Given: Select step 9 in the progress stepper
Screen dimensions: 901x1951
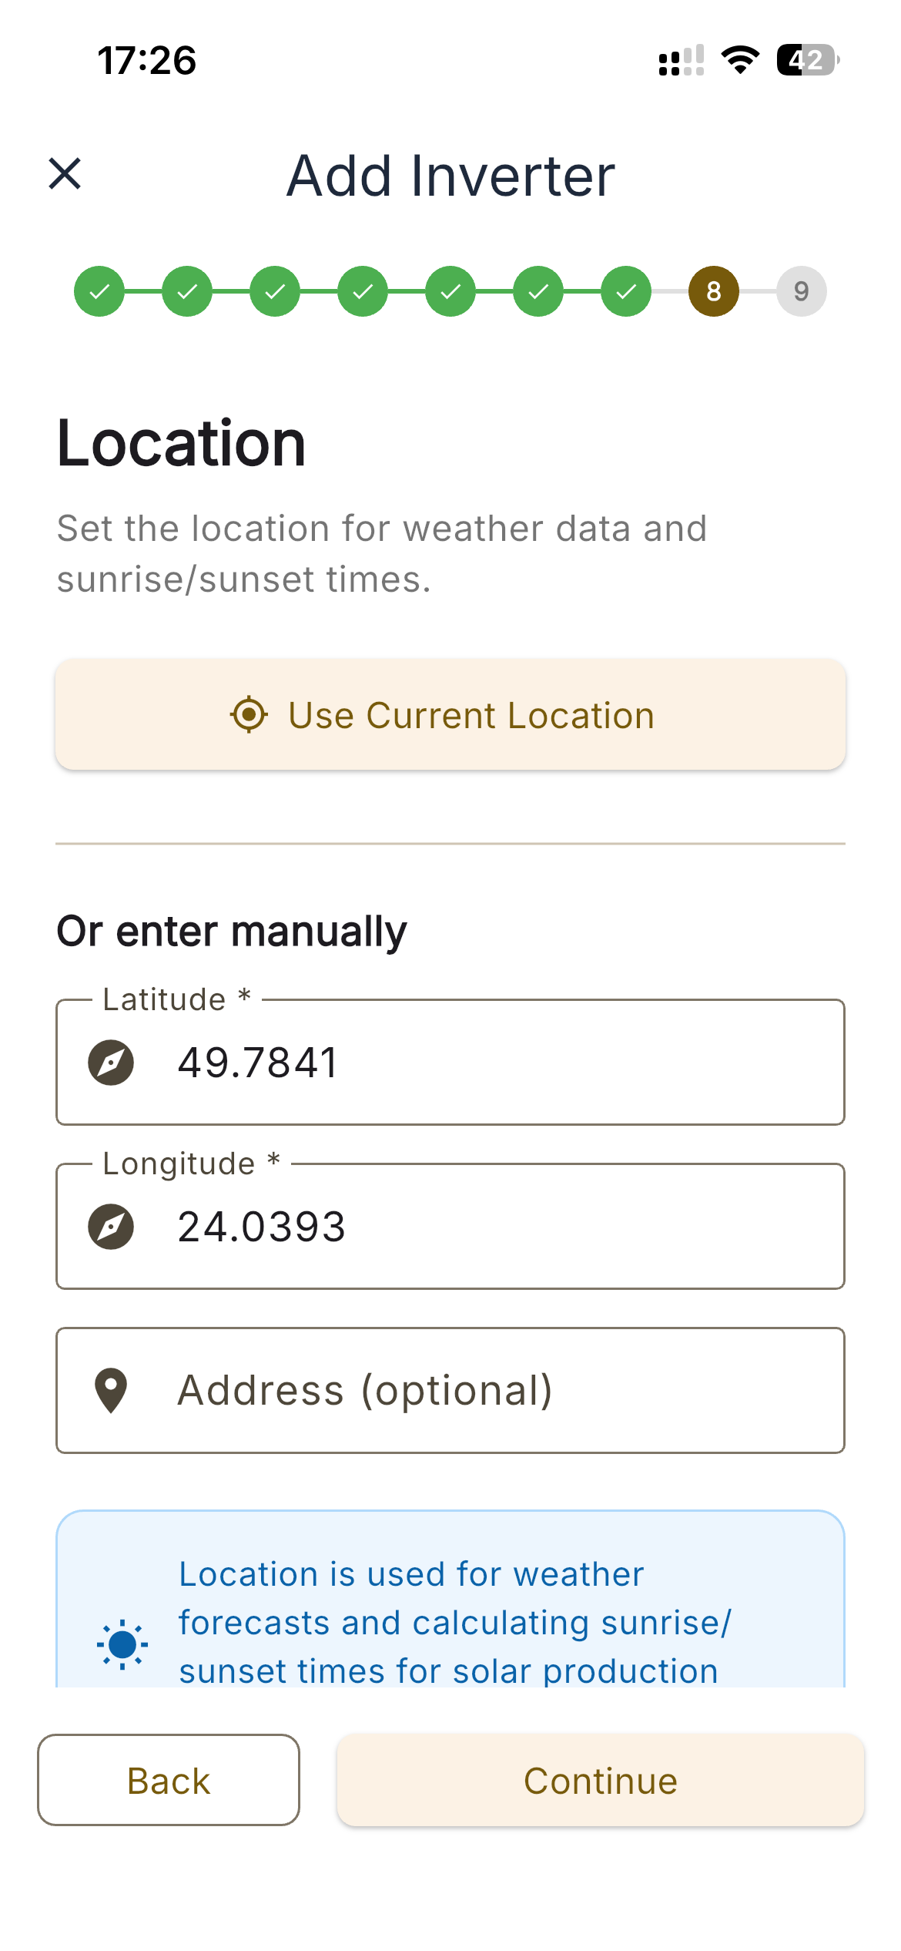Looking at the screenshot, I should (x=802, y=291).
